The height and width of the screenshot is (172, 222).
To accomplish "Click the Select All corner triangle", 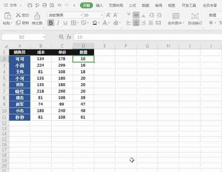I will [x=6, y=46].
